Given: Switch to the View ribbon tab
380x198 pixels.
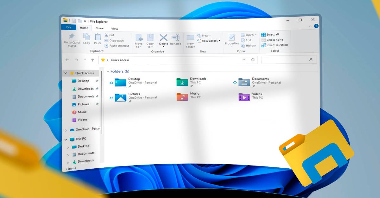Looking at the screenshot, I should click(114, 28).
